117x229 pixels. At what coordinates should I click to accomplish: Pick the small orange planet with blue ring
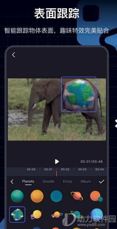[x=57, y=215]
